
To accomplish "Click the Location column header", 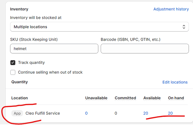I will click(20, 98).
